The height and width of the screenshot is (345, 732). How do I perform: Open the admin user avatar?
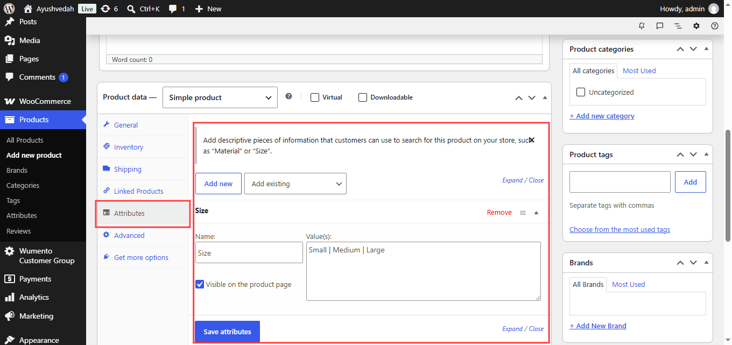coord(714,9)
